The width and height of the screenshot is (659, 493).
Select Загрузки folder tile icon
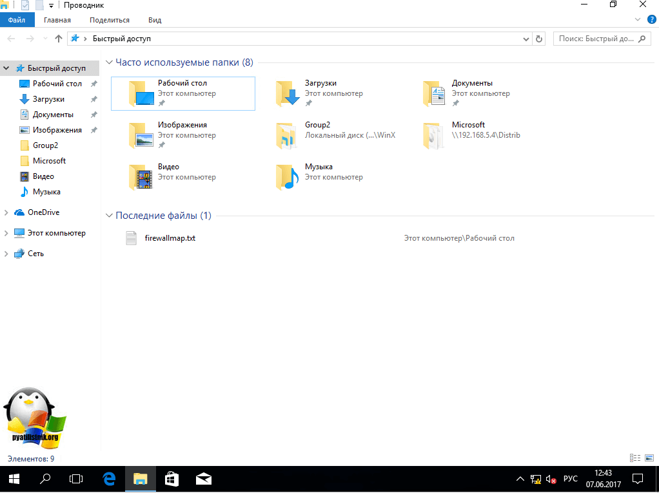(x=288, y=93)
